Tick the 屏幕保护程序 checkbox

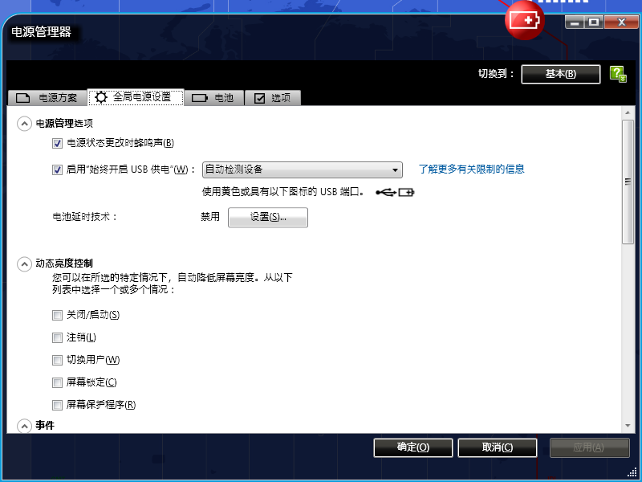(x=57, y=405)
